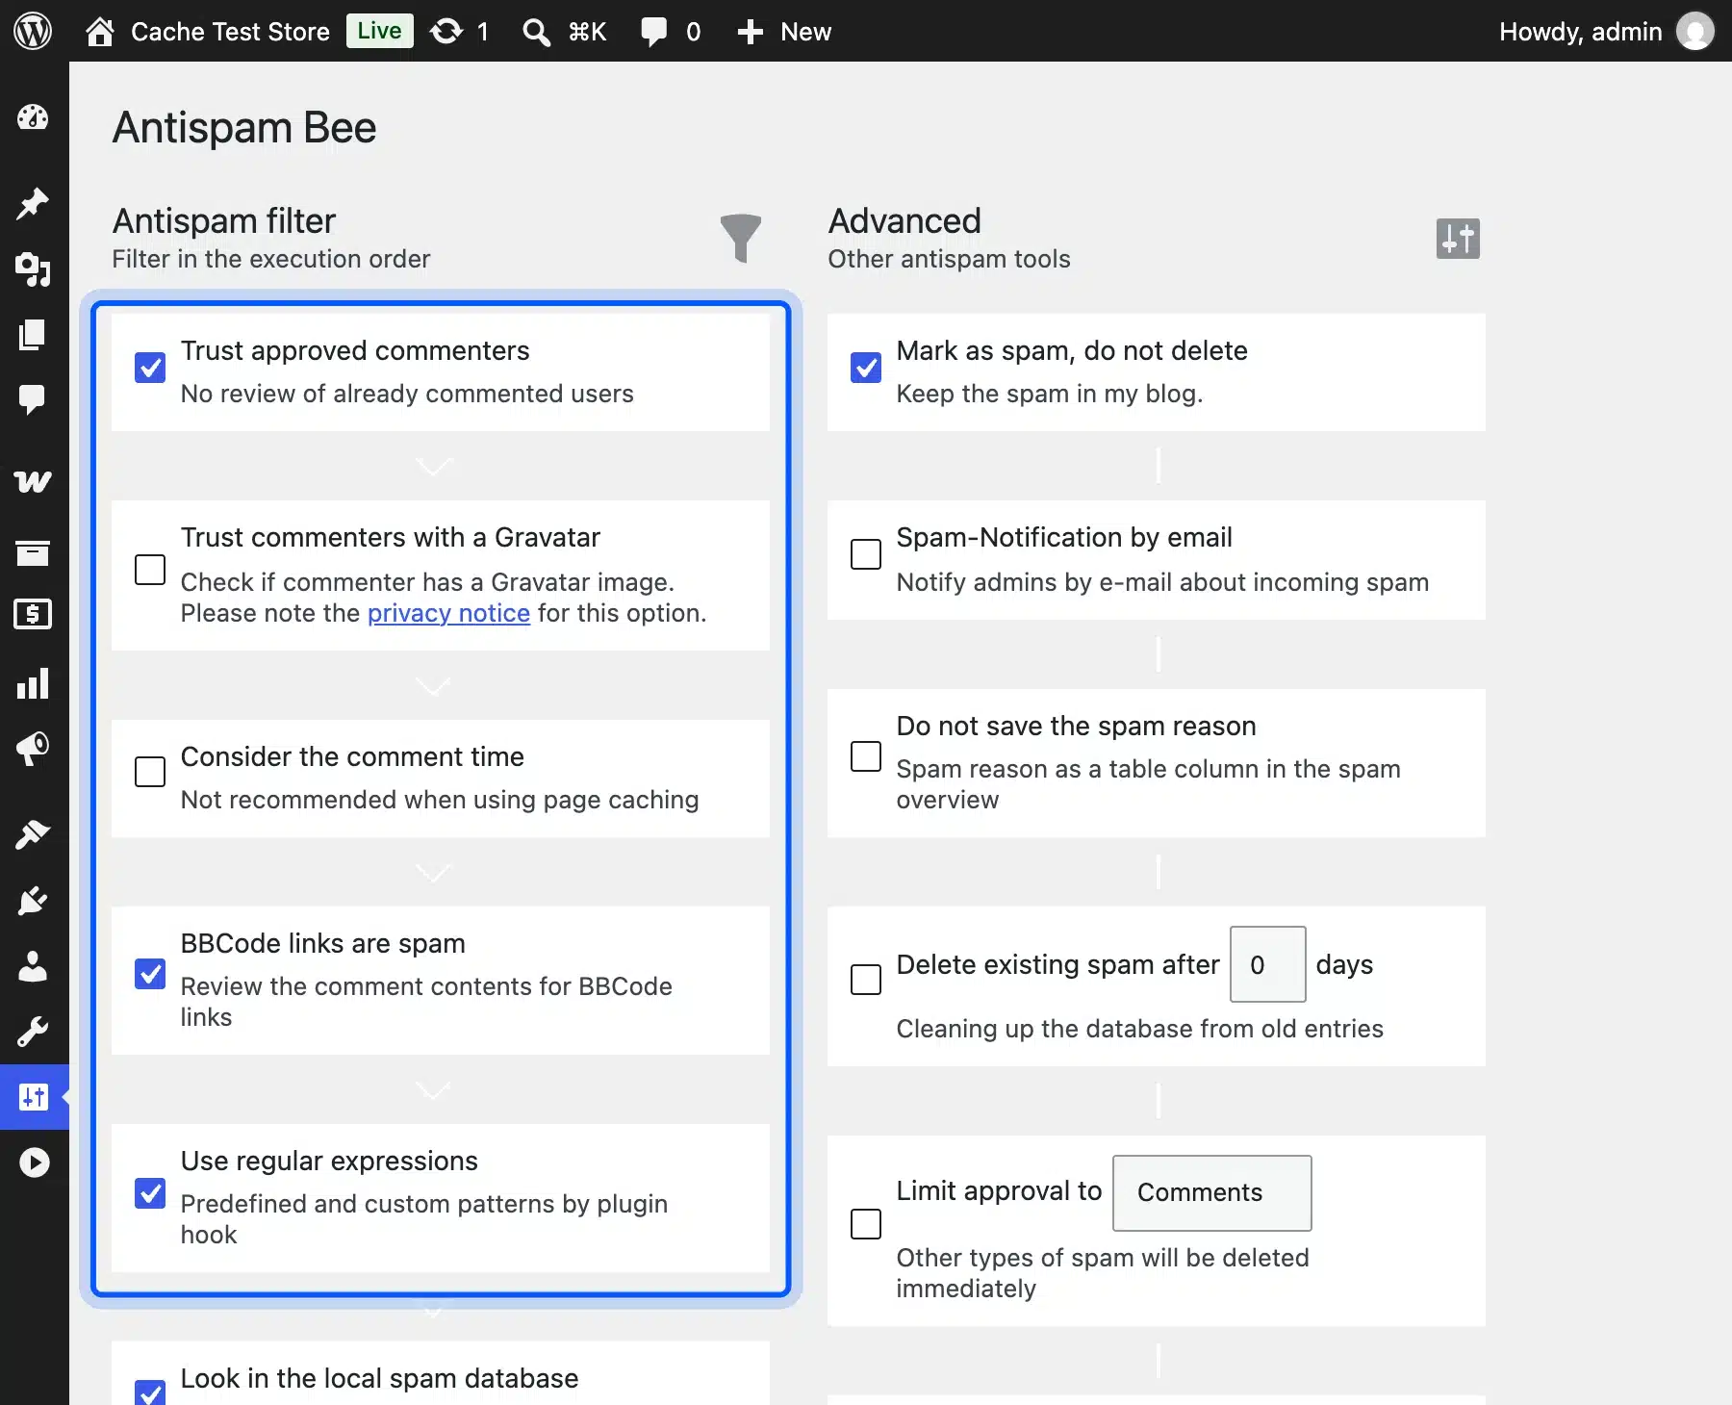The width and height of the screenshot is (1732, 1405).
Task: Open WooCommerce sidebar icon
Action: tap(33, 480)
